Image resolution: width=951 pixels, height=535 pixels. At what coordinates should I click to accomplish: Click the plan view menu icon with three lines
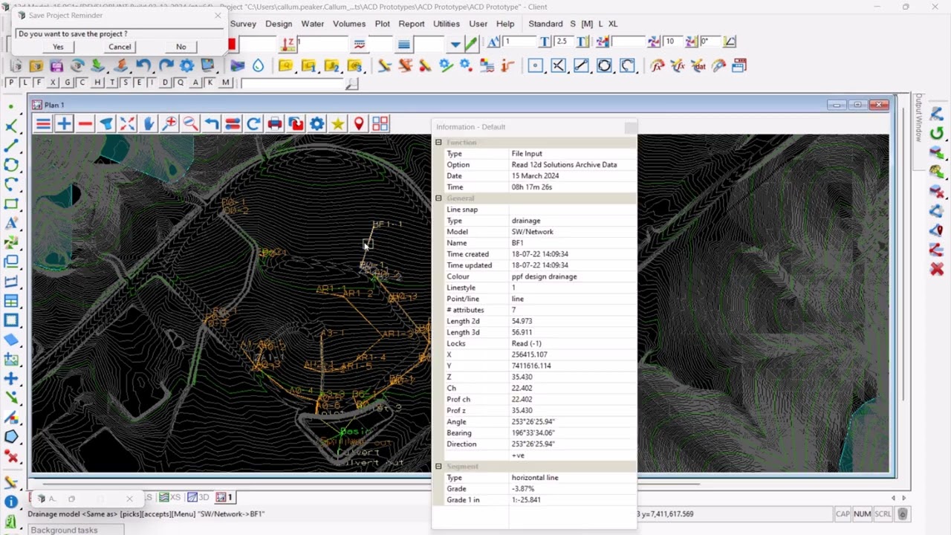point(43,124)
